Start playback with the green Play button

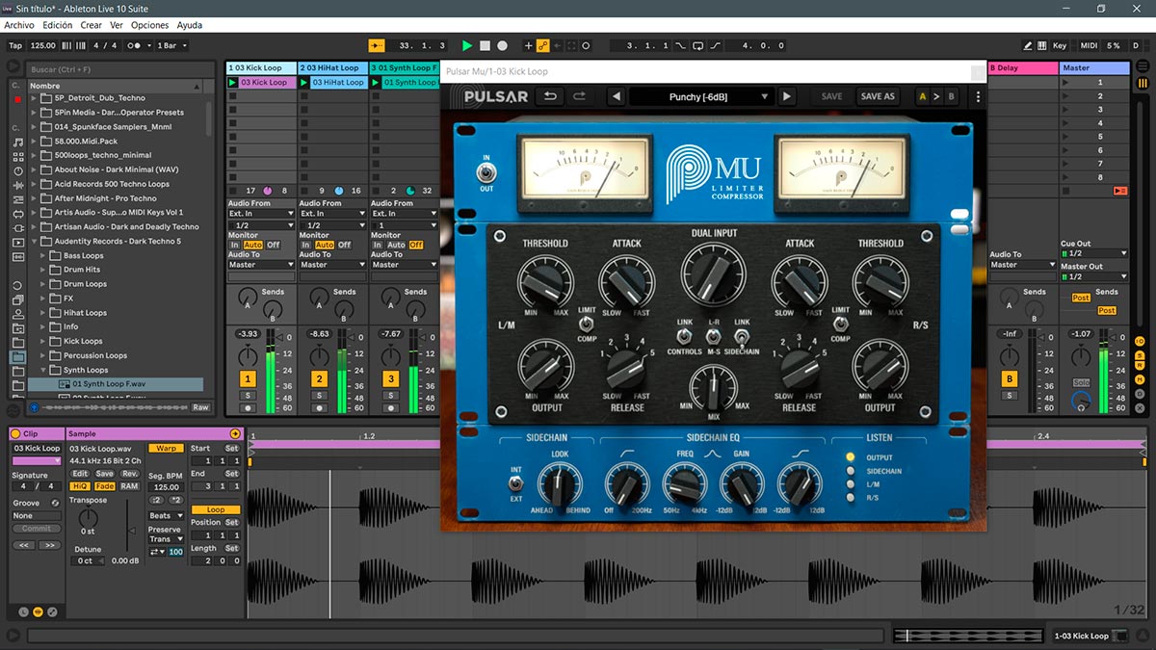point(467,45)
